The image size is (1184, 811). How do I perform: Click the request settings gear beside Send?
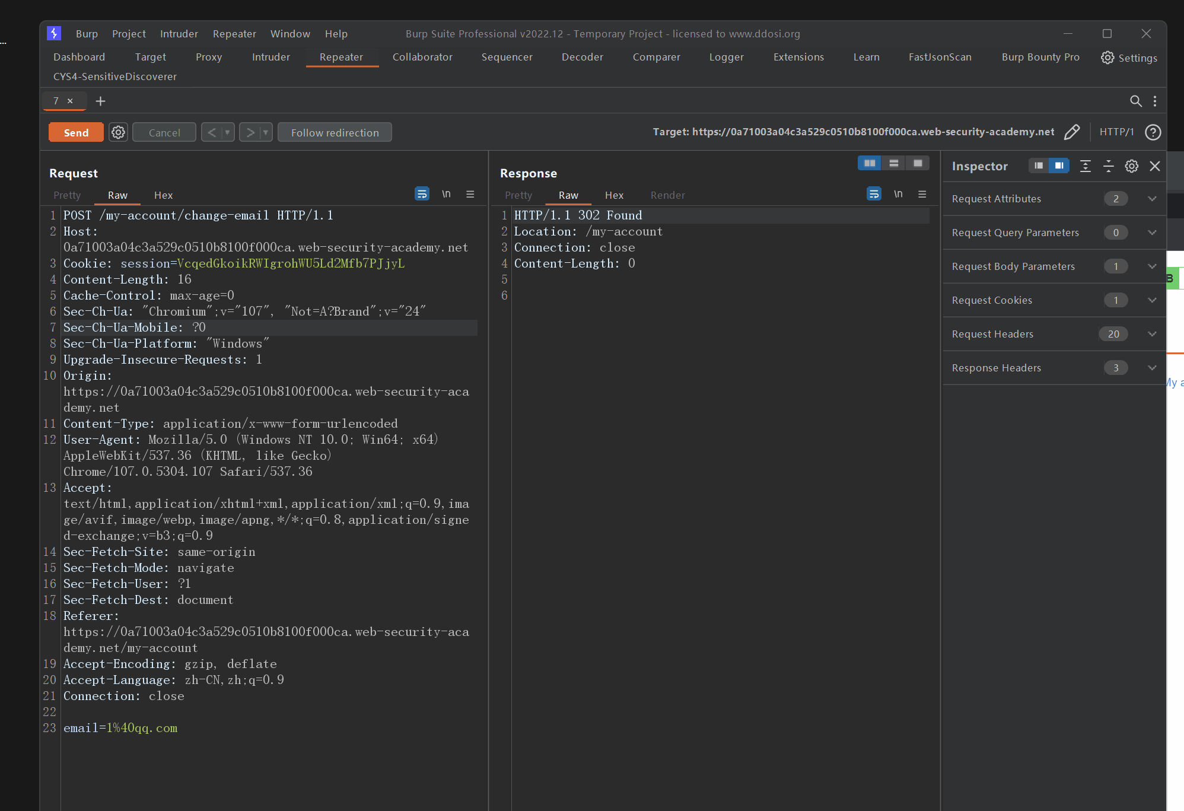[119, 132]
